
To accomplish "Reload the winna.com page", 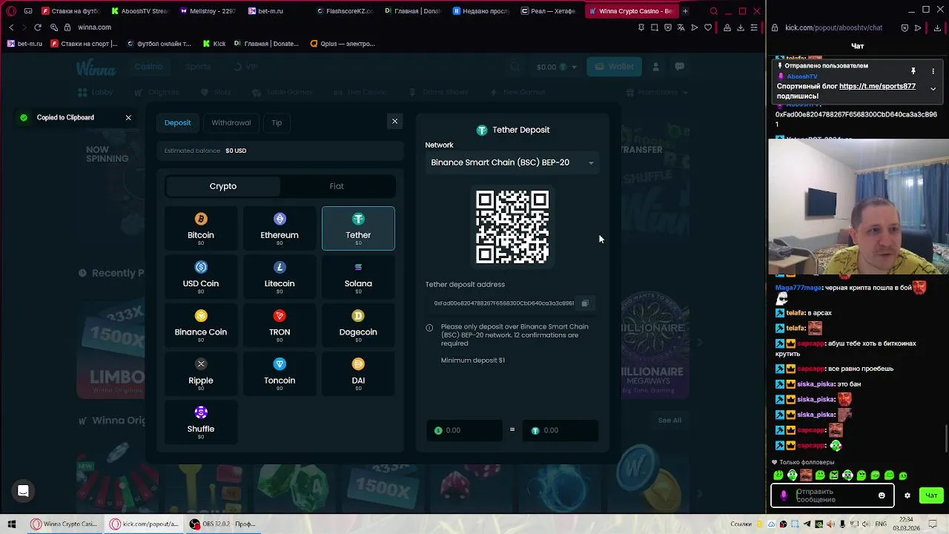I will [x=38, y=27].
